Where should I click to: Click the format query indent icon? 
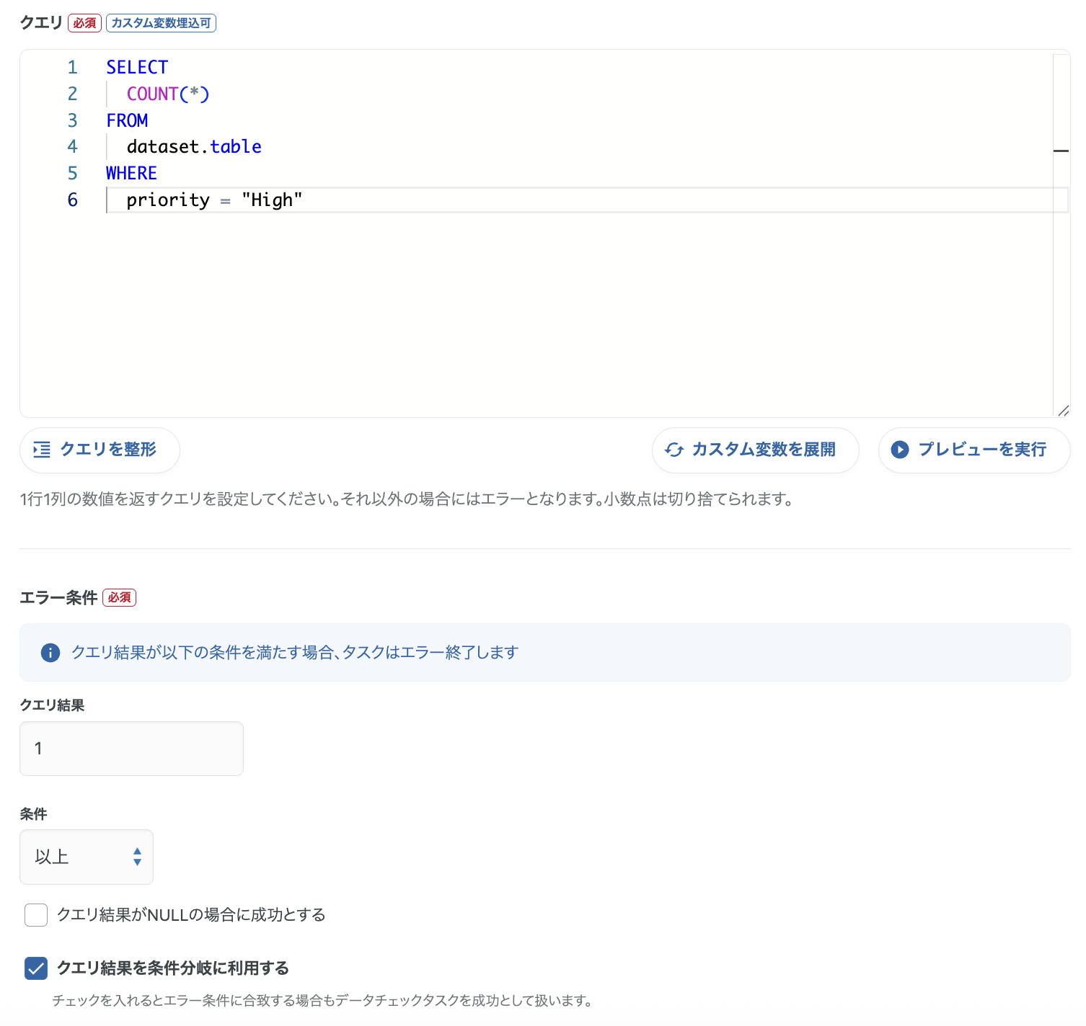tap(43, 450)
